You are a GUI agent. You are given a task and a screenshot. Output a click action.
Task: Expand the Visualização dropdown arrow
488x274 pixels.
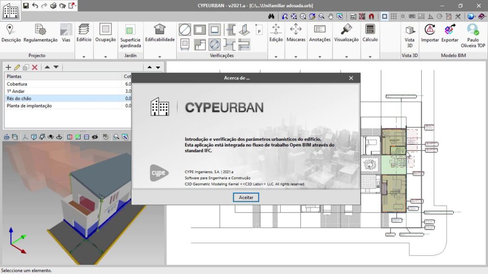tap(346, 57)
